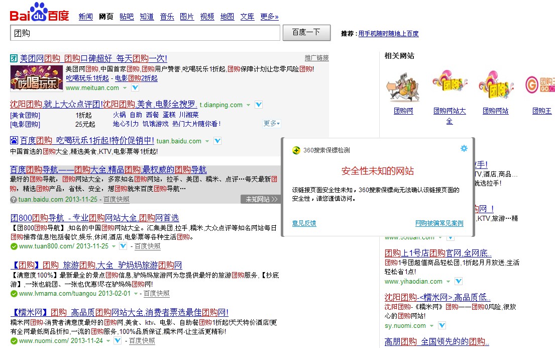This screenshot has width=555, height=348.
Task: Click the 360搜索保镖 shield icon
Action: pyautogui.click(x=296, y=150)
